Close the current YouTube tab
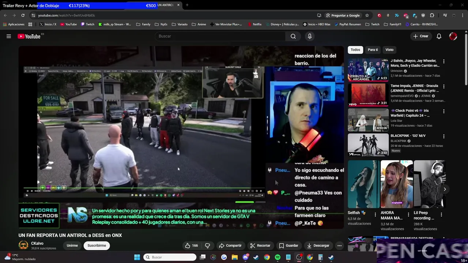This screenshot has height=263, width=468. 178,5
